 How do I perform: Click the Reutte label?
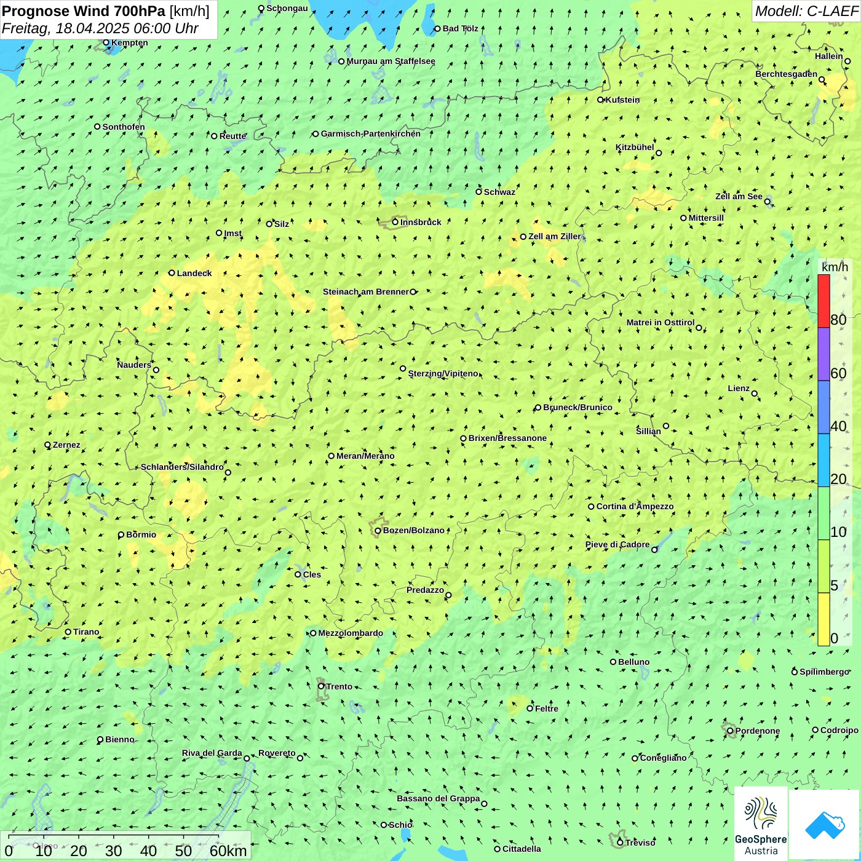tap(233, 136)
